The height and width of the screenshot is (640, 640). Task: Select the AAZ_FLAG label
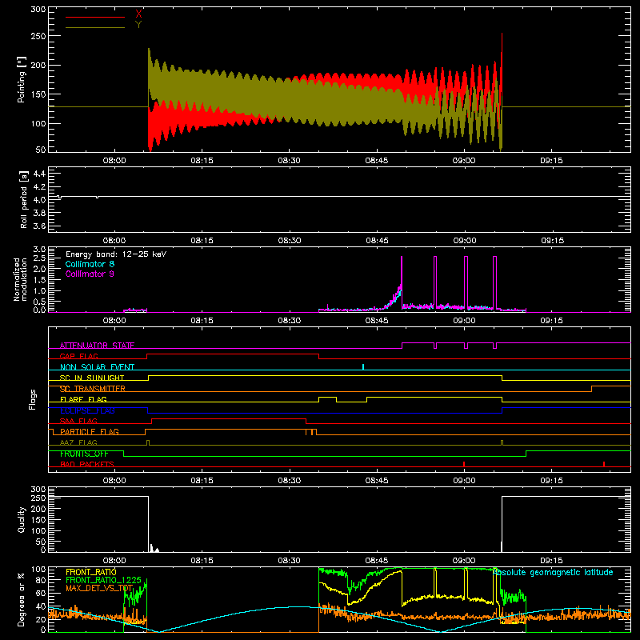click(x=78, y=442)
